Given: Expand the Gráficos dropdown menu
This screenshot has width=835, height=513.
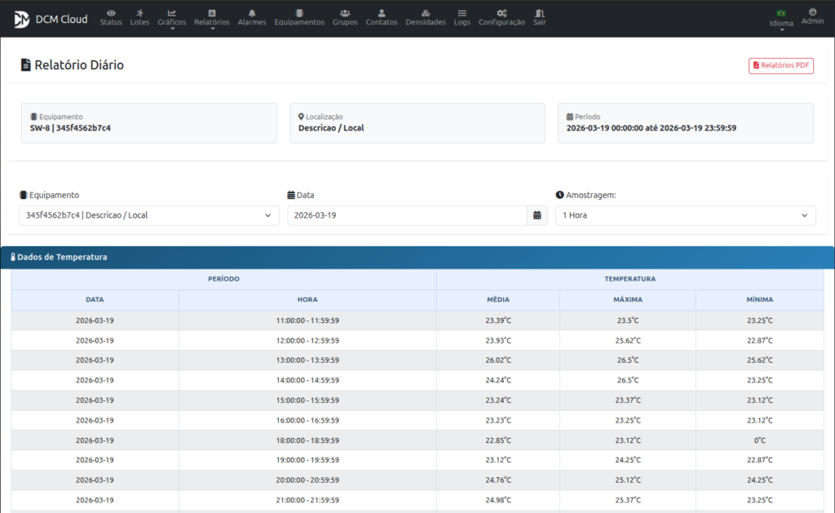Looking at the screenshot, I should pyautogui.click(x=171, y=18).
